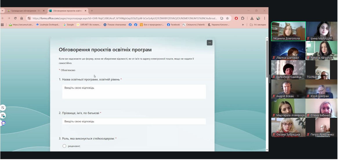The image size is (338, 160).
Task: Expand hidden bookmarks with double chevron
Action: pyautogui.click(x=243, y=25)
